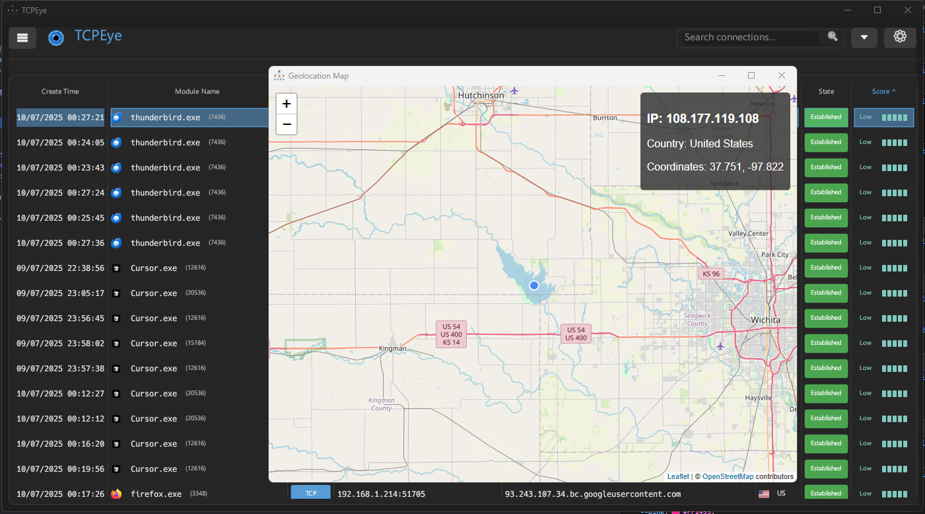
Task: Click Cursor icon in 00:19:56 row
Action: [x=117, y=469]
